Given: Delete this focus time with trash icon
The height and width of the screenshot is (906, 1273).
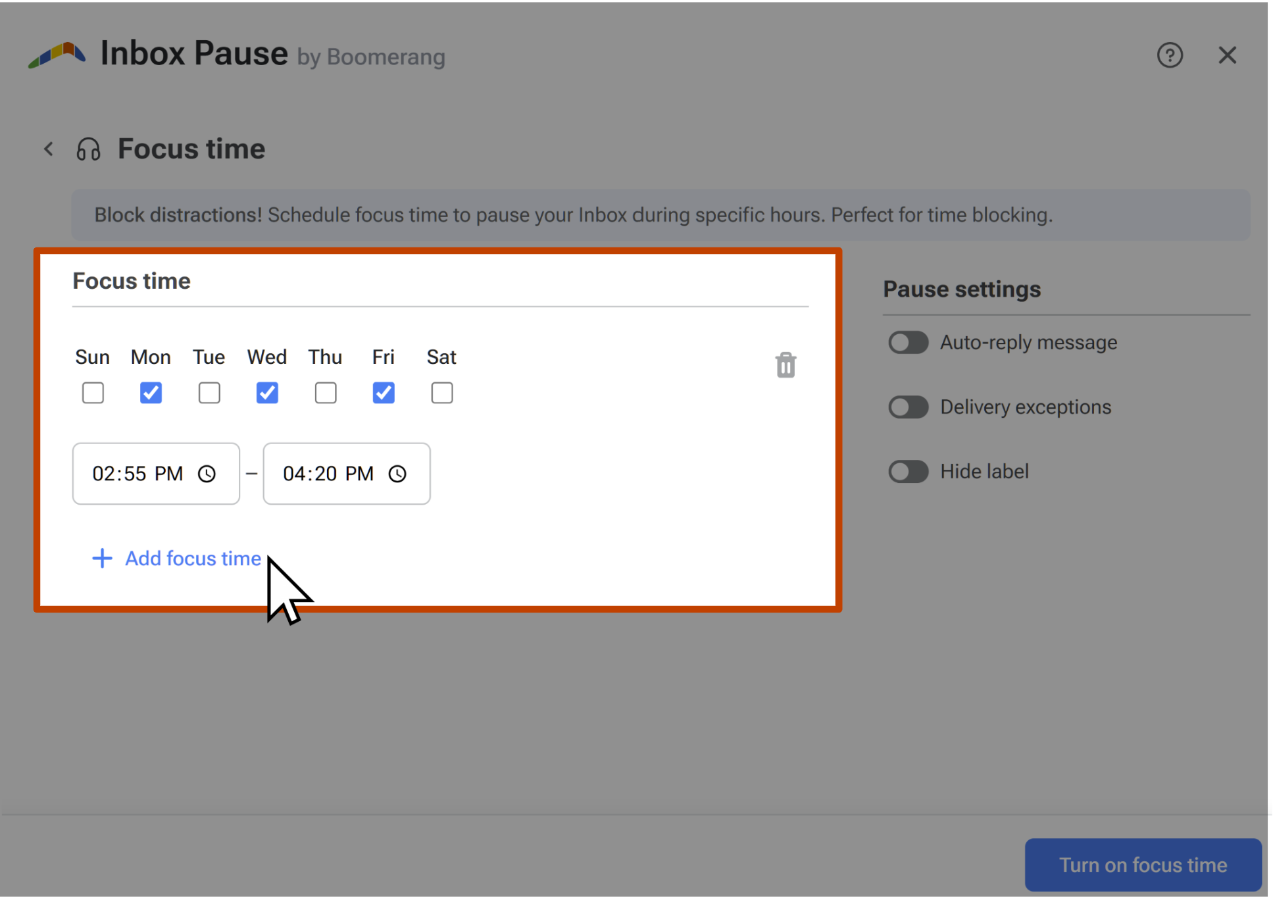Looking at the screenshot, I should (786, 365).
